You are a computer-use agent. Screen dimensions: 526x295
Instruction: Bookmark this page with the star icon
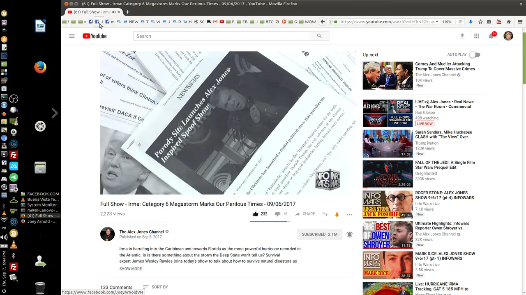click(x=480, y=22)
